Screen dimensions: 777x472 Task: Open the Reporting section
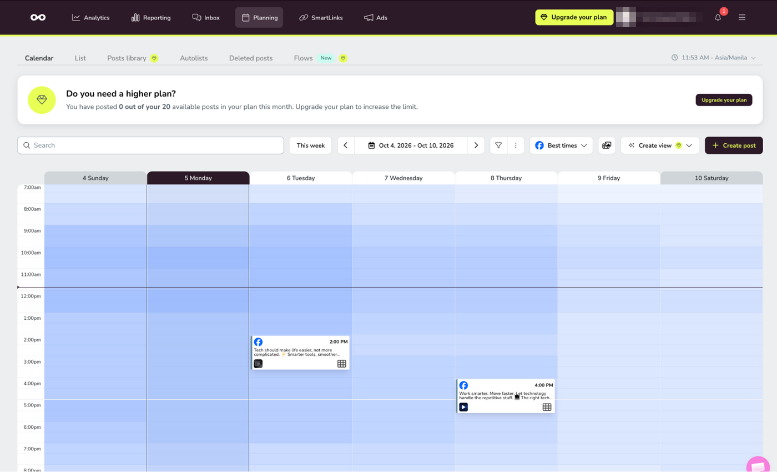coord(151,17)
